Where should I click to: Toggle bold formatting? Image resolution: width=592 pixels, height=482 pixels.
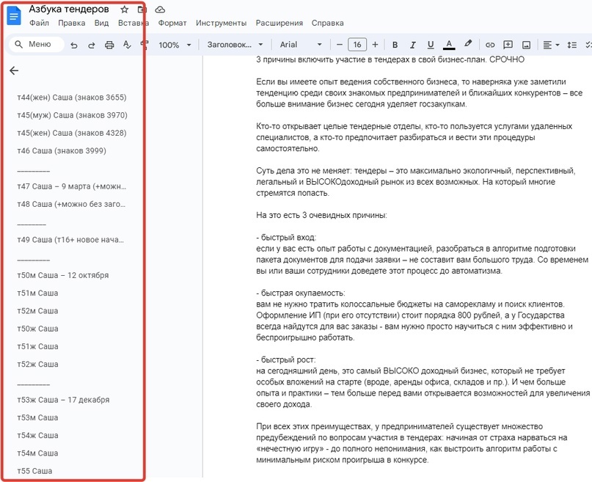(x=395, y=45)
